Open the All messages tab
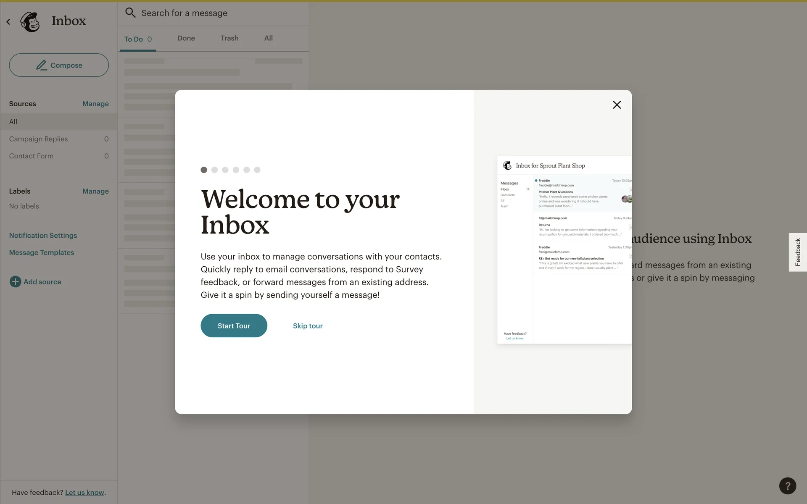The height and width of the screenshot is (504, 807). tap(268, 38)
